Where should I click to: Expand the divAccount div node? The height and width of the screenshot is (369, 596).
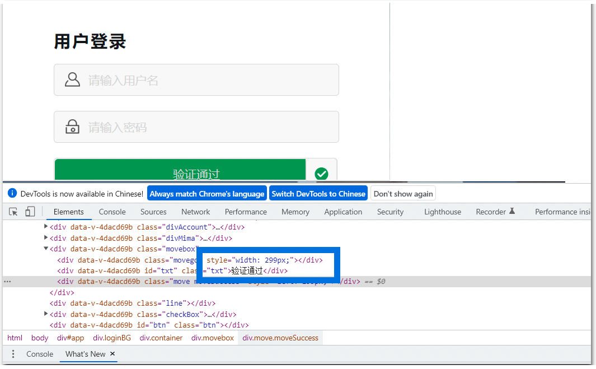[x=46, y=226]
